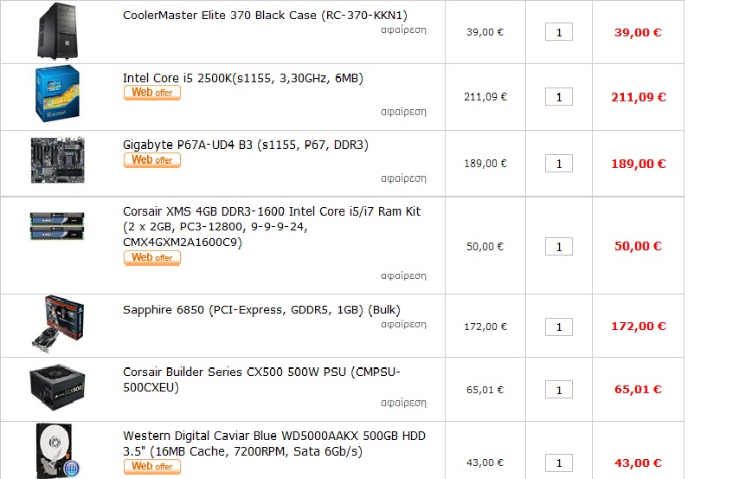752x479 pixels.
Task: Remove the CoolerMaster case via αφαίρεση
Action: [403, 30]
